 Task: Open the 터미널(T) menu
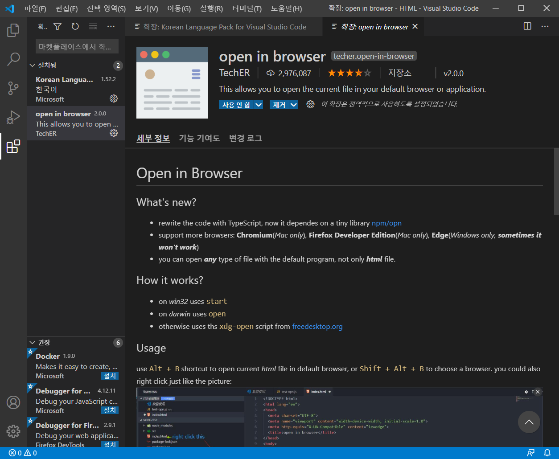point(247,8)
